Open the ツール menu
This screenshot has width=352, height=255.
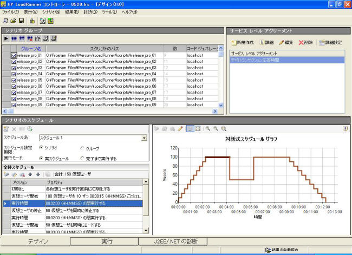pos(109,12)
